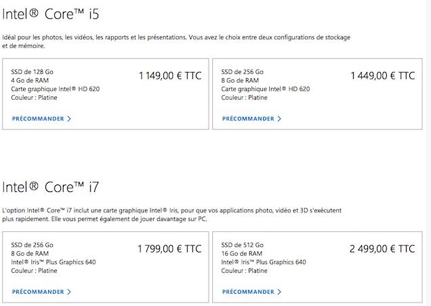Click the chevron arrow in the i7 256 Go card
Viewport: 431px width, 306px height.
[69, 292]
